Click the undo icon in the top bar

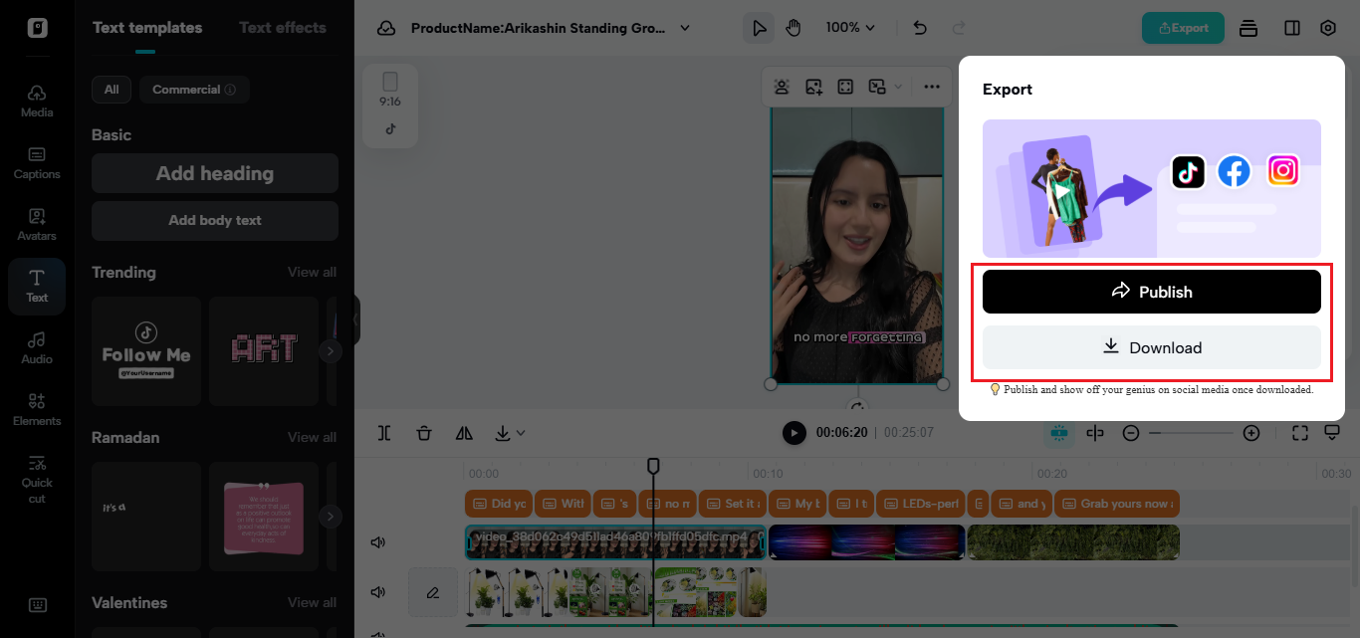(x=919, y=28)
